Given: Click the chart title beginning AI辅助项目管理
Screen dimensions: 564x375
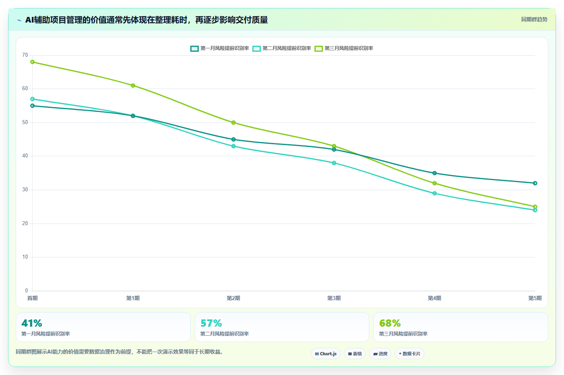Looking at the screenshot, I should pos(147,20).
